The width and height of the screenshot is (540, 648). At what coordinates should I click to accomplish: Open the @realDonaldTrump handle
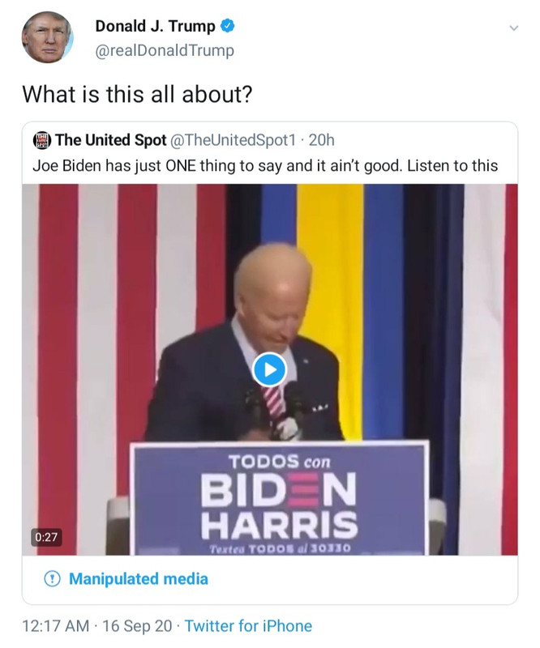[165, 50]
